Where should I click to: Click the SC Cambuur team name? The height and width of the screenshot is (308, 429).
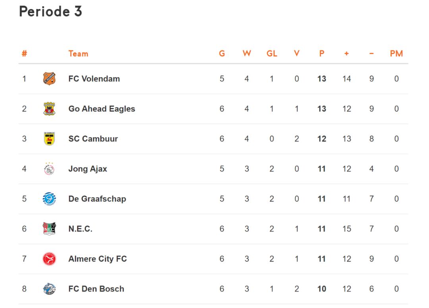tap(93, 139)
